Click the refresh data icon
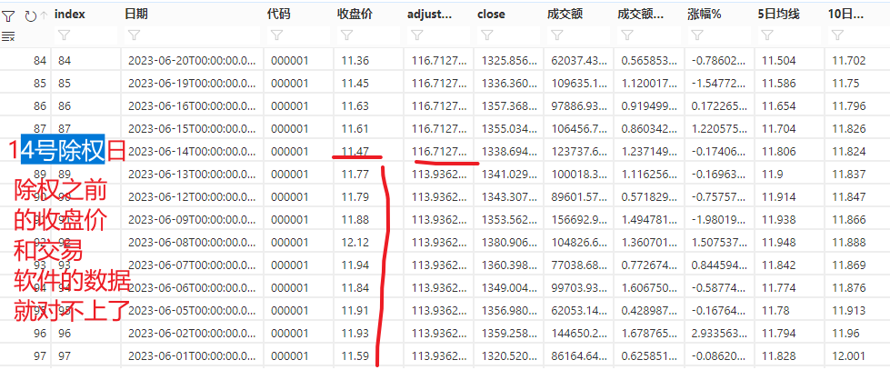This screenshot has width=890, height=370. (x=30, y=15)
